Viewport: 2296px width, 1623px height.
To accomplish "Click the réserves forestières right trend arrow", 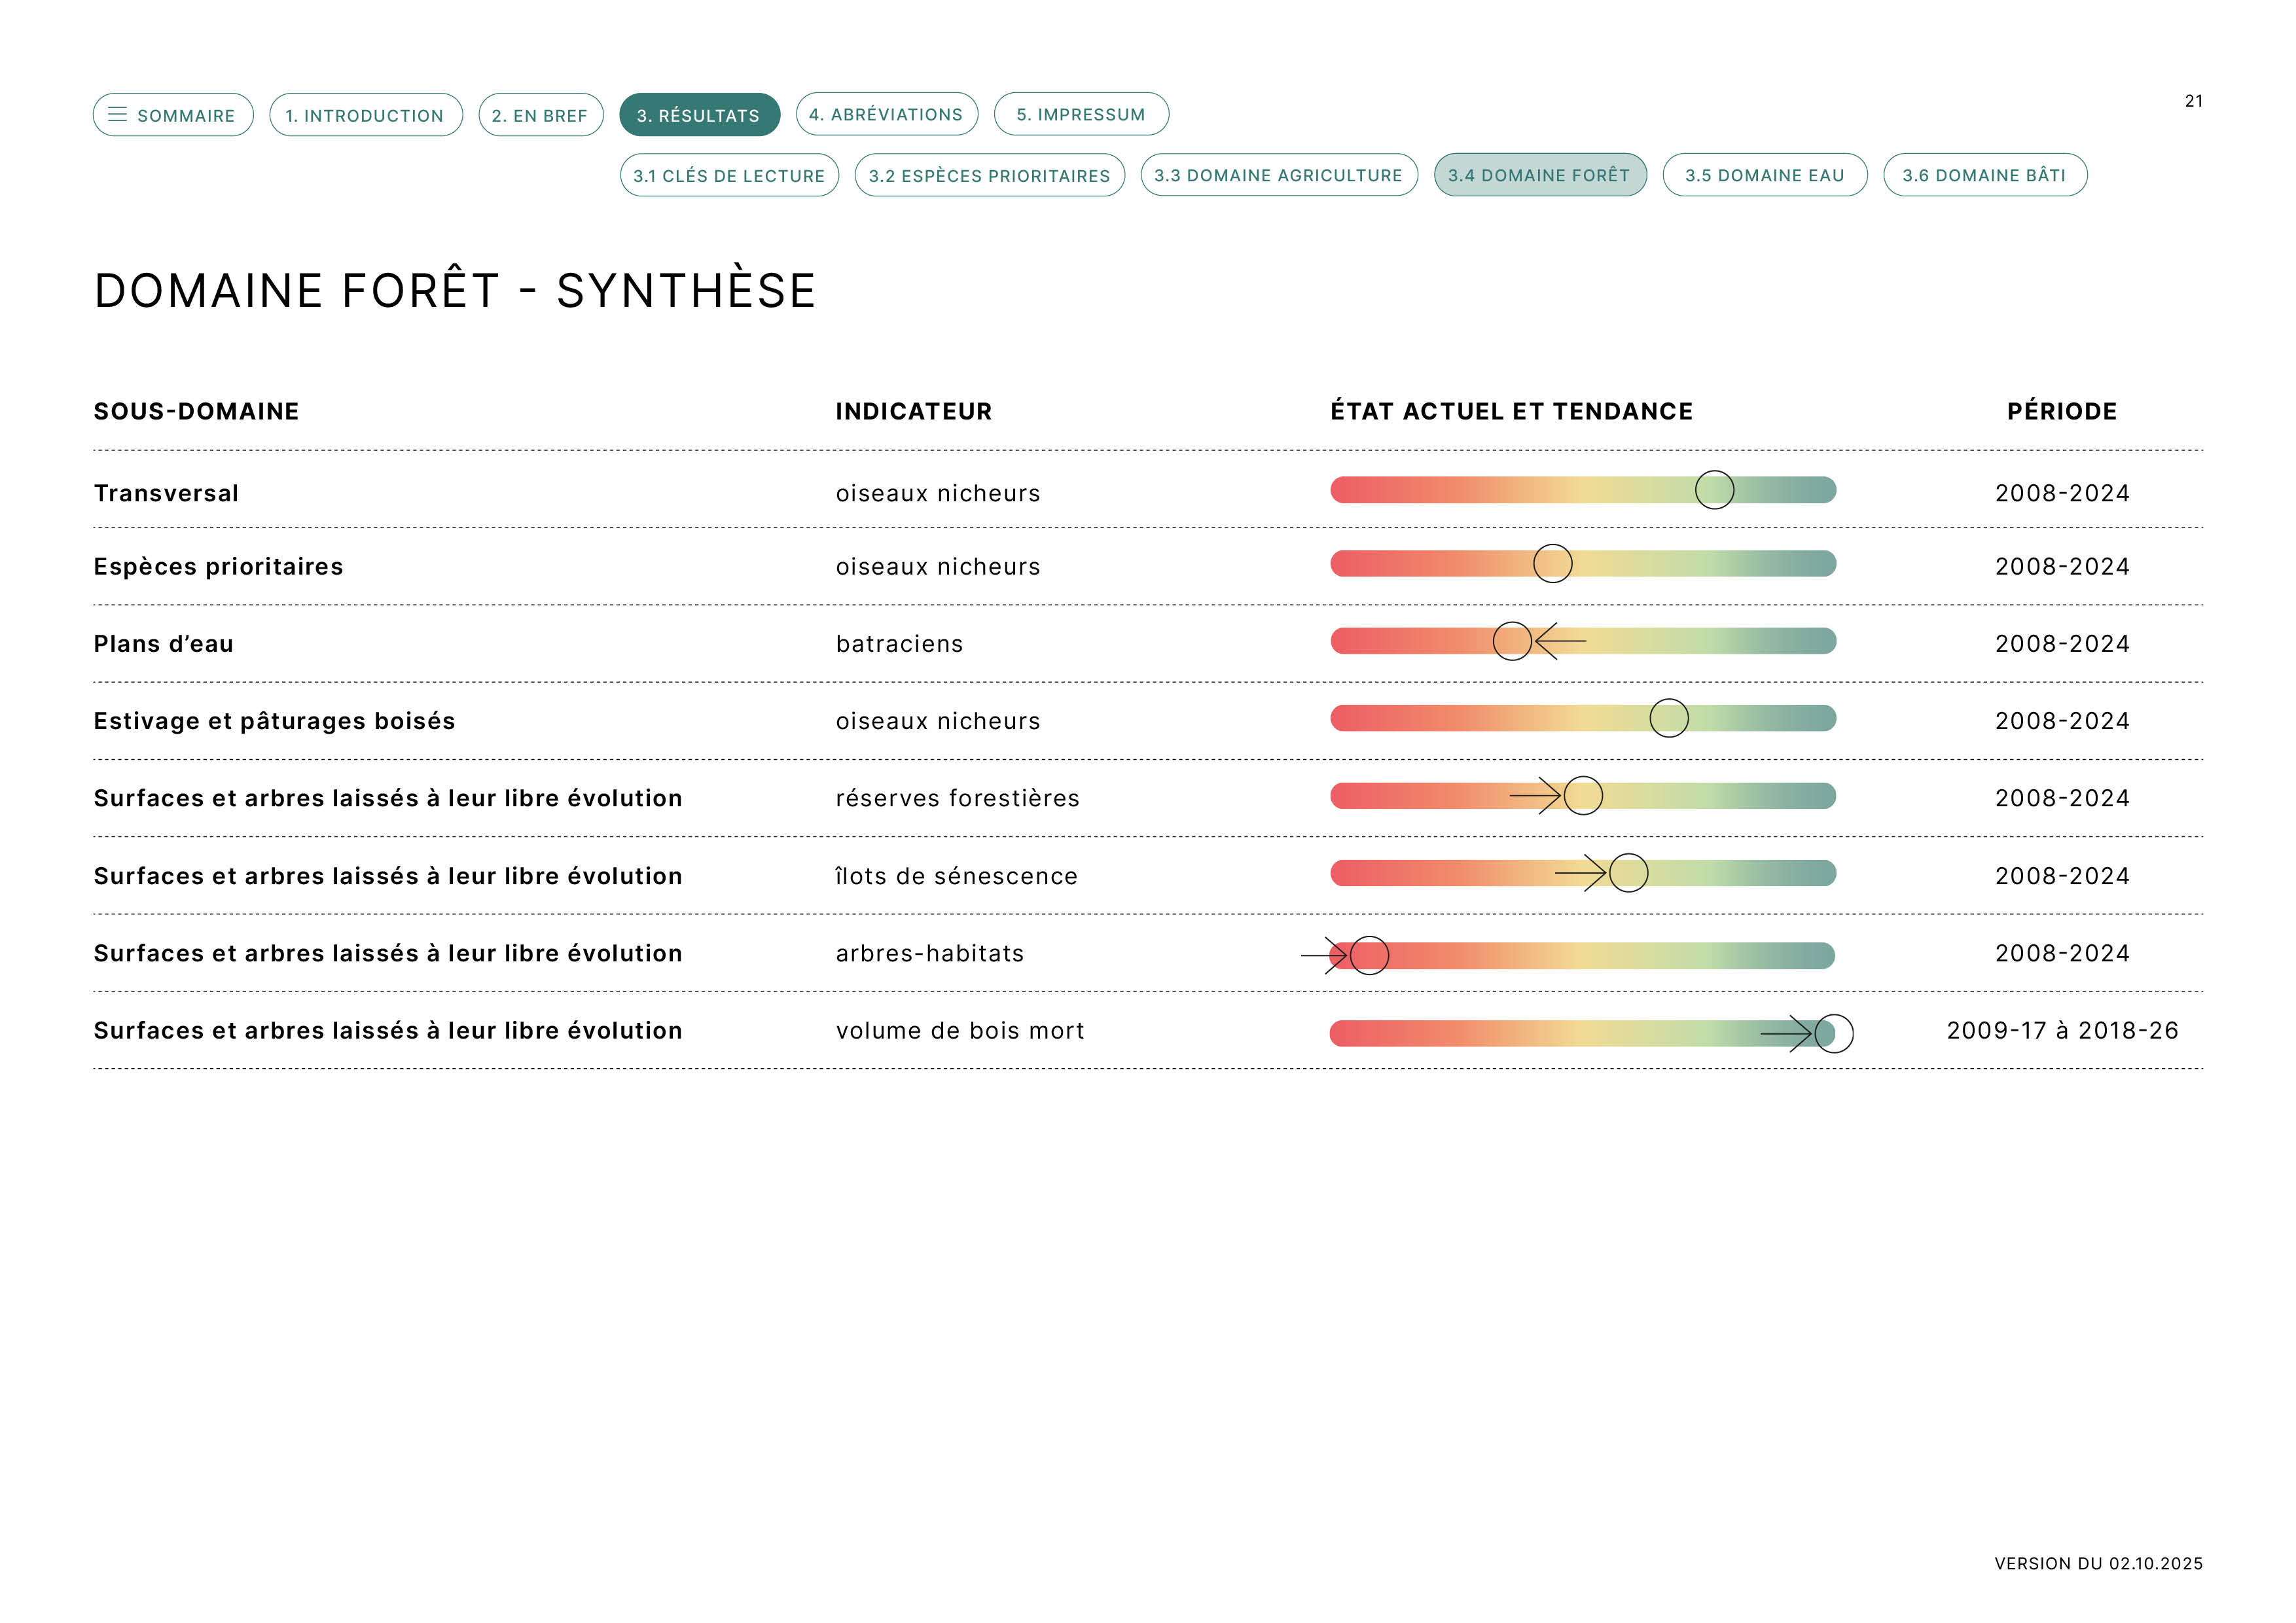I will pyautogui.click(x=1536, y=796).
